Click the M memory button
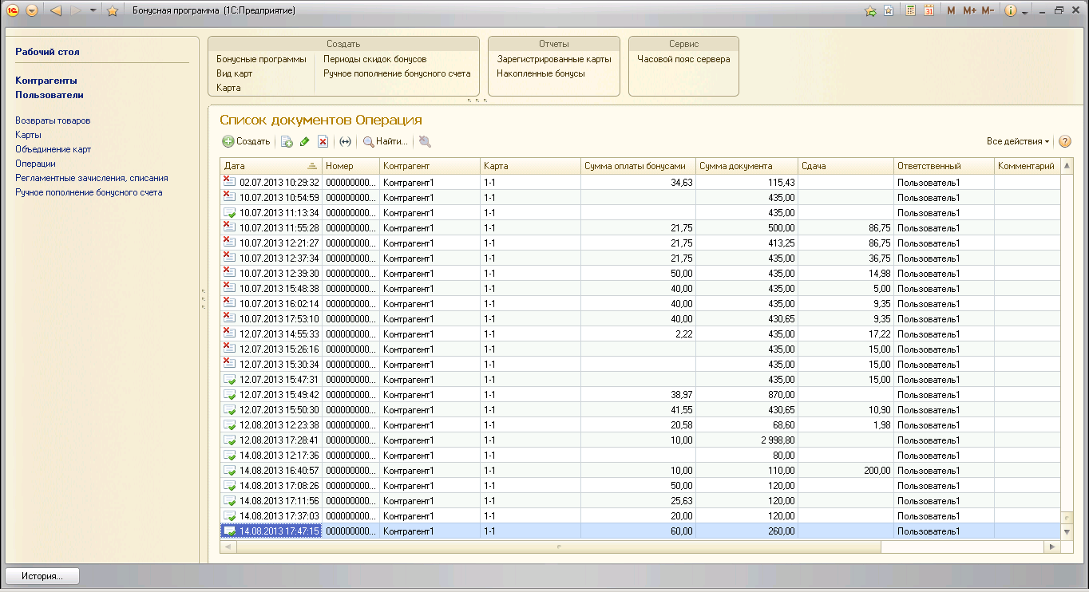The image size is (1089, 592). tap(950, 10)
